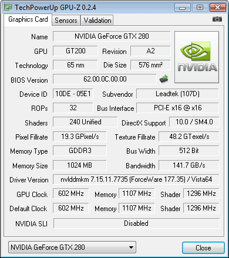Image resolution: width=229 pixels, height=258 pixels.
Task: Open the GPU selection dropdown
Action: (72, 247)
